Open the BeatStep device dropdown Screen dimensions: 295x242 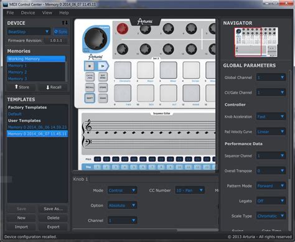pyautogui.click(x=29, y=32)
